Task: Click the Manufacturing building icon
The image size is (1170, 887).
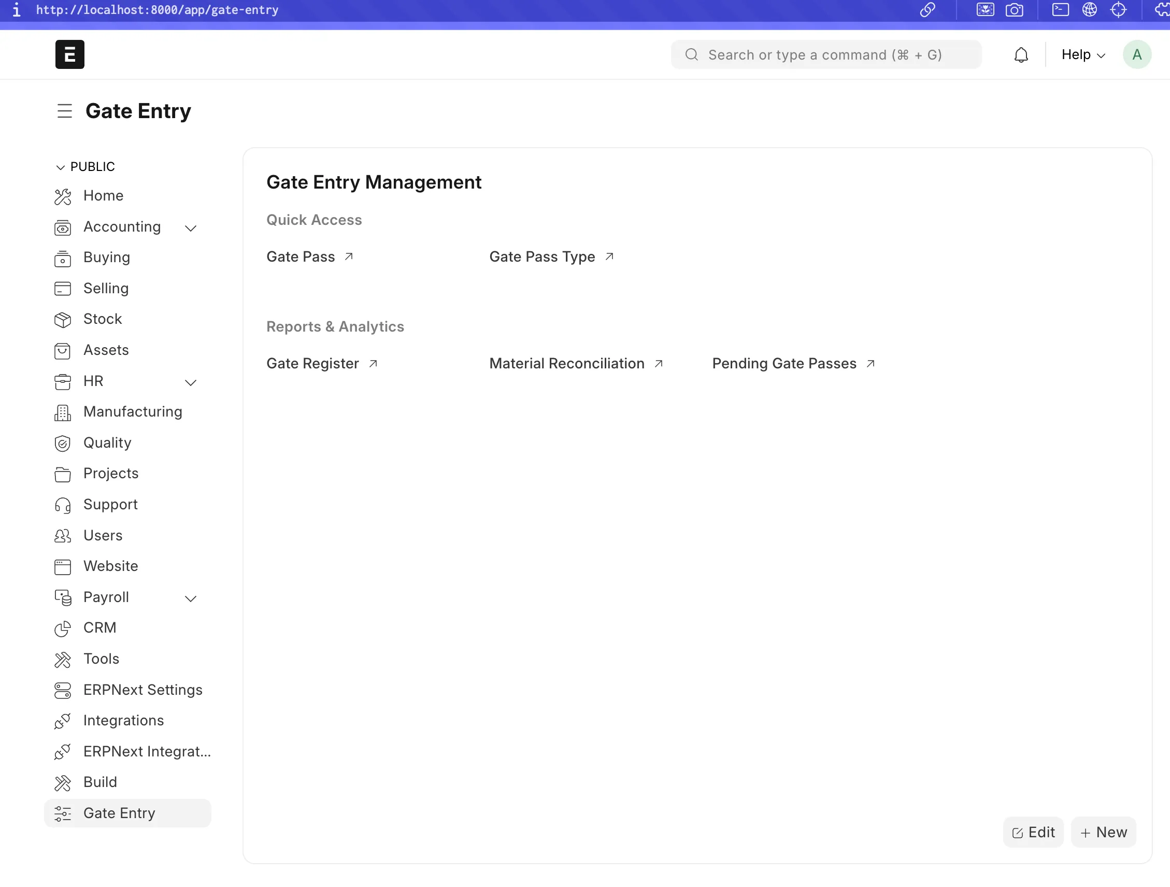Action: click(x=62, y=412)
